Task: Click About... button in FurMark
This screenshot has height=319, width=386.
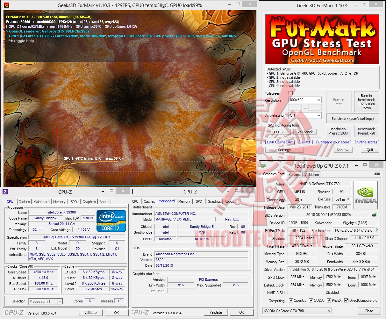Action: click(x=343, y=150)
